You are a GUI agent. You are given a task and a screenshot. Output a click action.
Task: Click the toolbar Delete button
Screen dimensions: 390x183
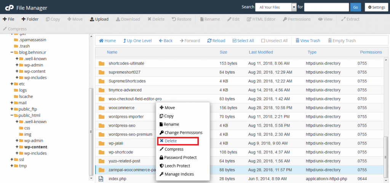156,19
